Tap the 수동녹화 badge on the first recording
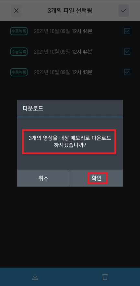 tap(19, 31)
